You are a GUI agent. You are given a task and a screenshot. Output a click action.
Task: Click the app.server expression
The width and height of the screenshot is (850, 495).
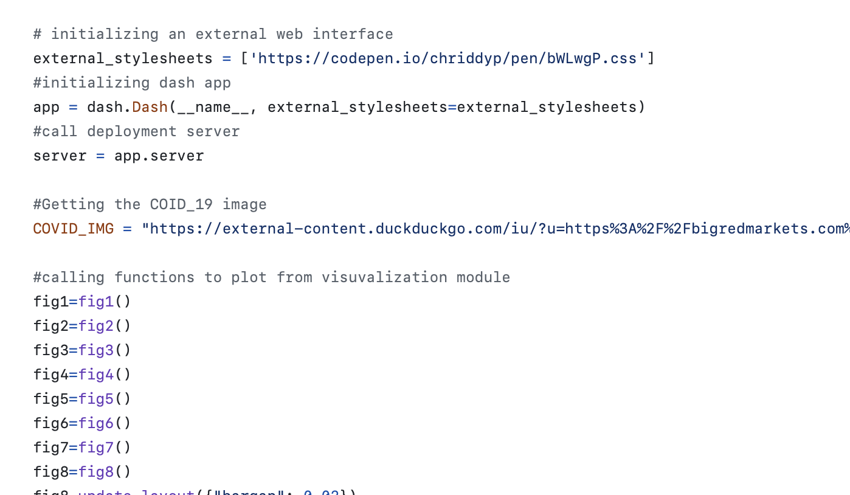click(159, 156)
